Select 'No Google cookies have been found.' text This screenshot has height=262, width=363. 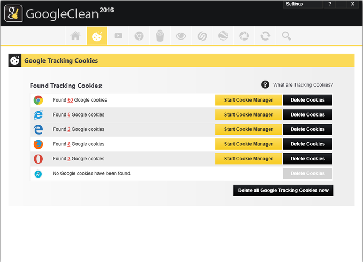[x=92, y=173]
